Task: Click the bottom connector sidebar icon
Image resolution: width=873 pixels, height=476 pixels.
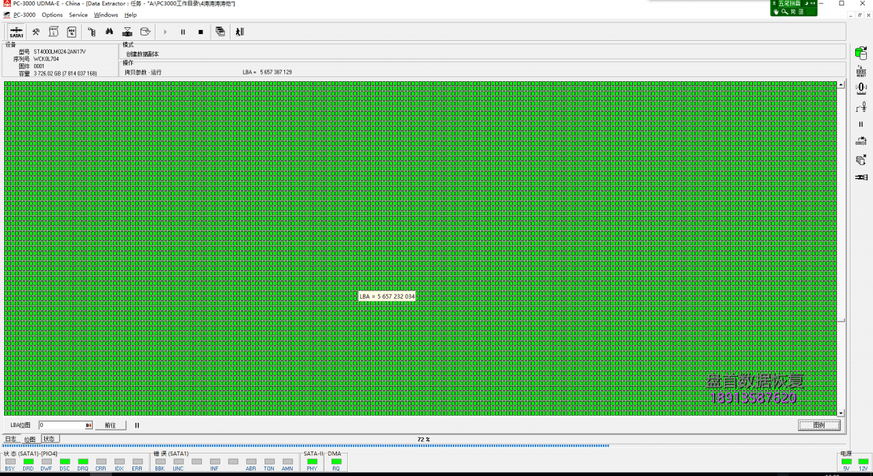Action: 861,177
